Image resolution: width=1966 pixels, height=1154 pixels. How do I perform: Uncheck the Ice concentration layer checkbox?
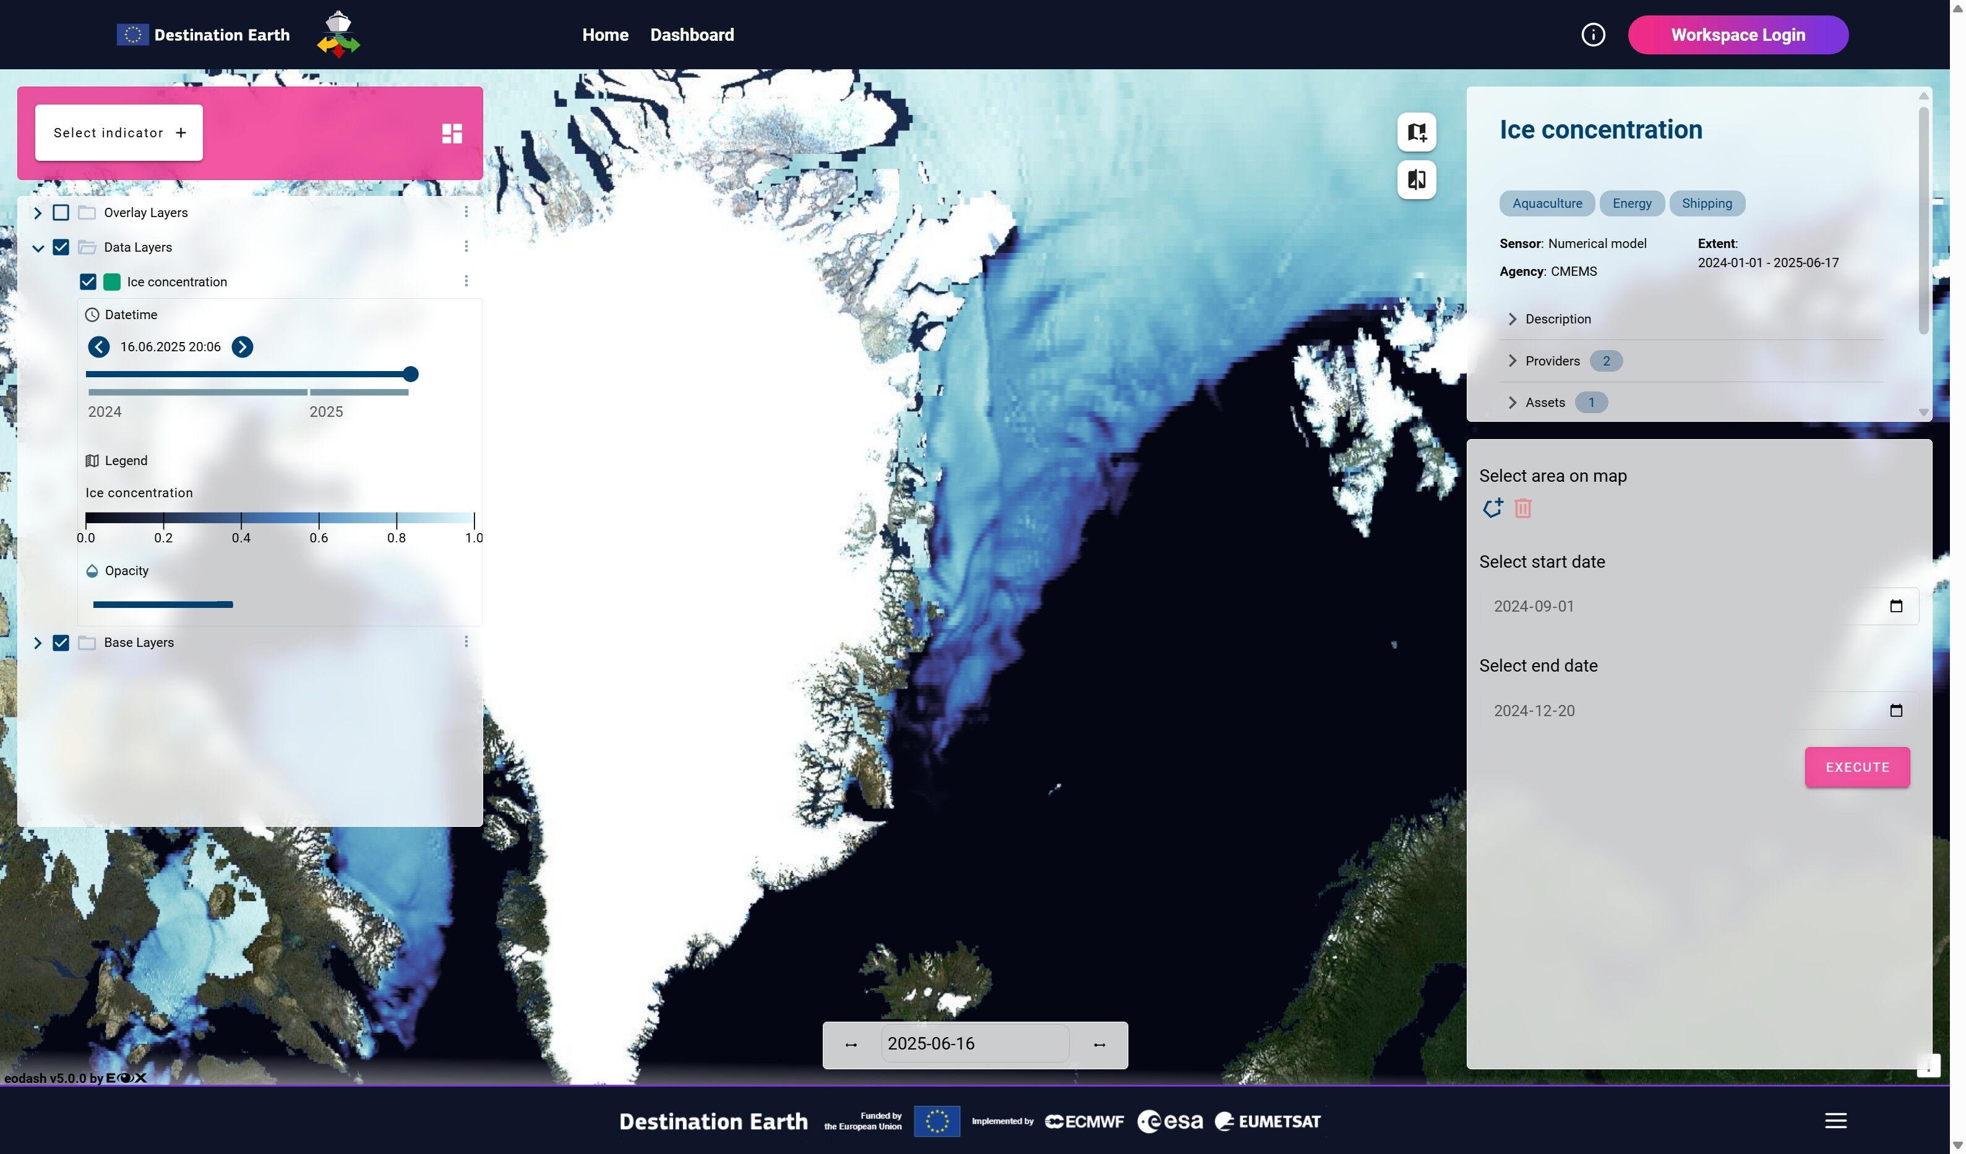[88, 282]
